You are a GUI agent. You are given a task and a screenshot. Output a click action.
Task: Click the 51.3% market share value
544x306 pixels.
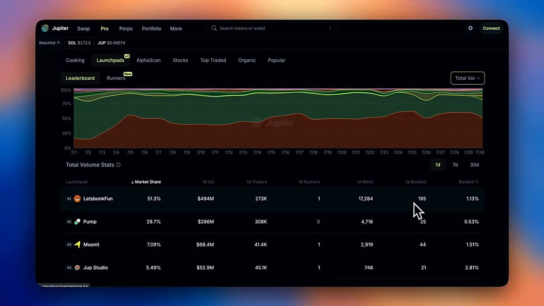point(153,199)
